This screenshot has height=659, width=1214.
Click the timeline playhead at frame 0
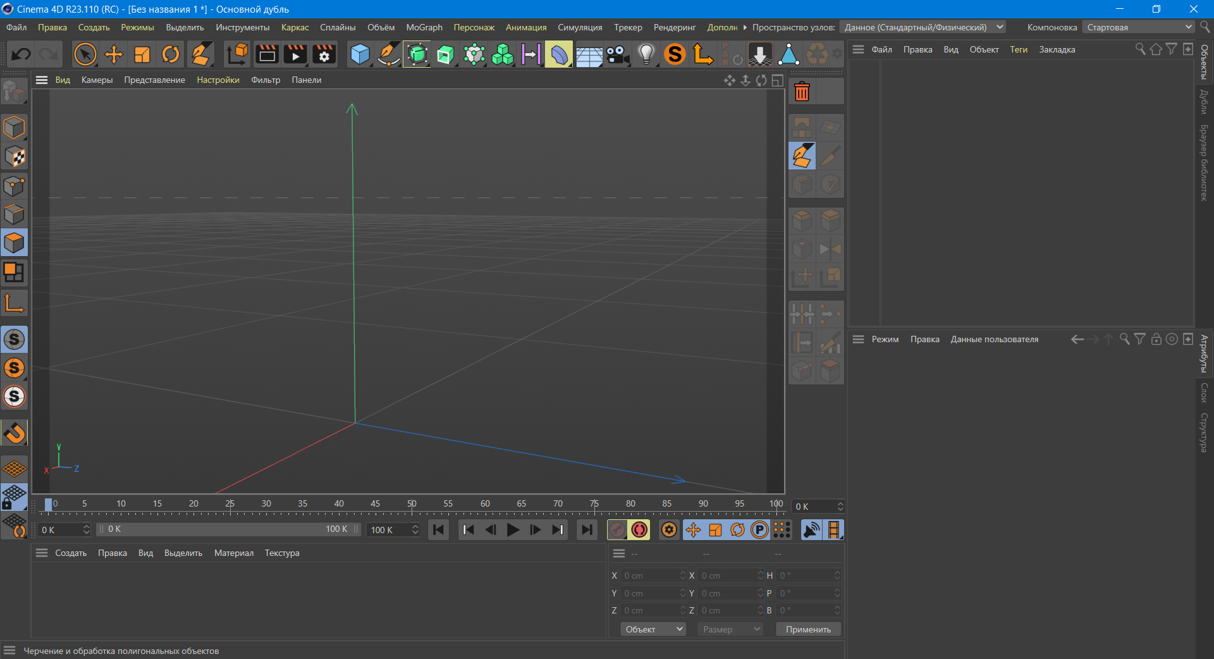[49, 504]
